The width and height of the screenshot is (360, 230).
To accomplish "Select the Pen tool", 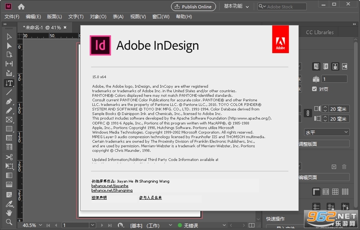I will 9,101.
